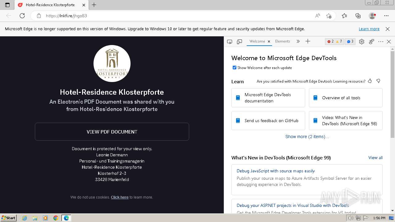395x222 pixels.
Task: Close the DevTools panel
Action: (389, 41)
